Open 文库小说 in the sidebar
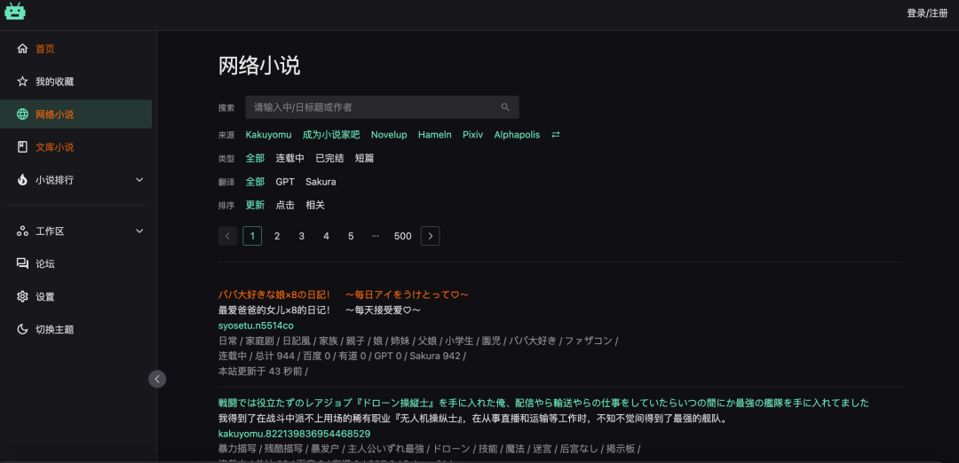 54,148
